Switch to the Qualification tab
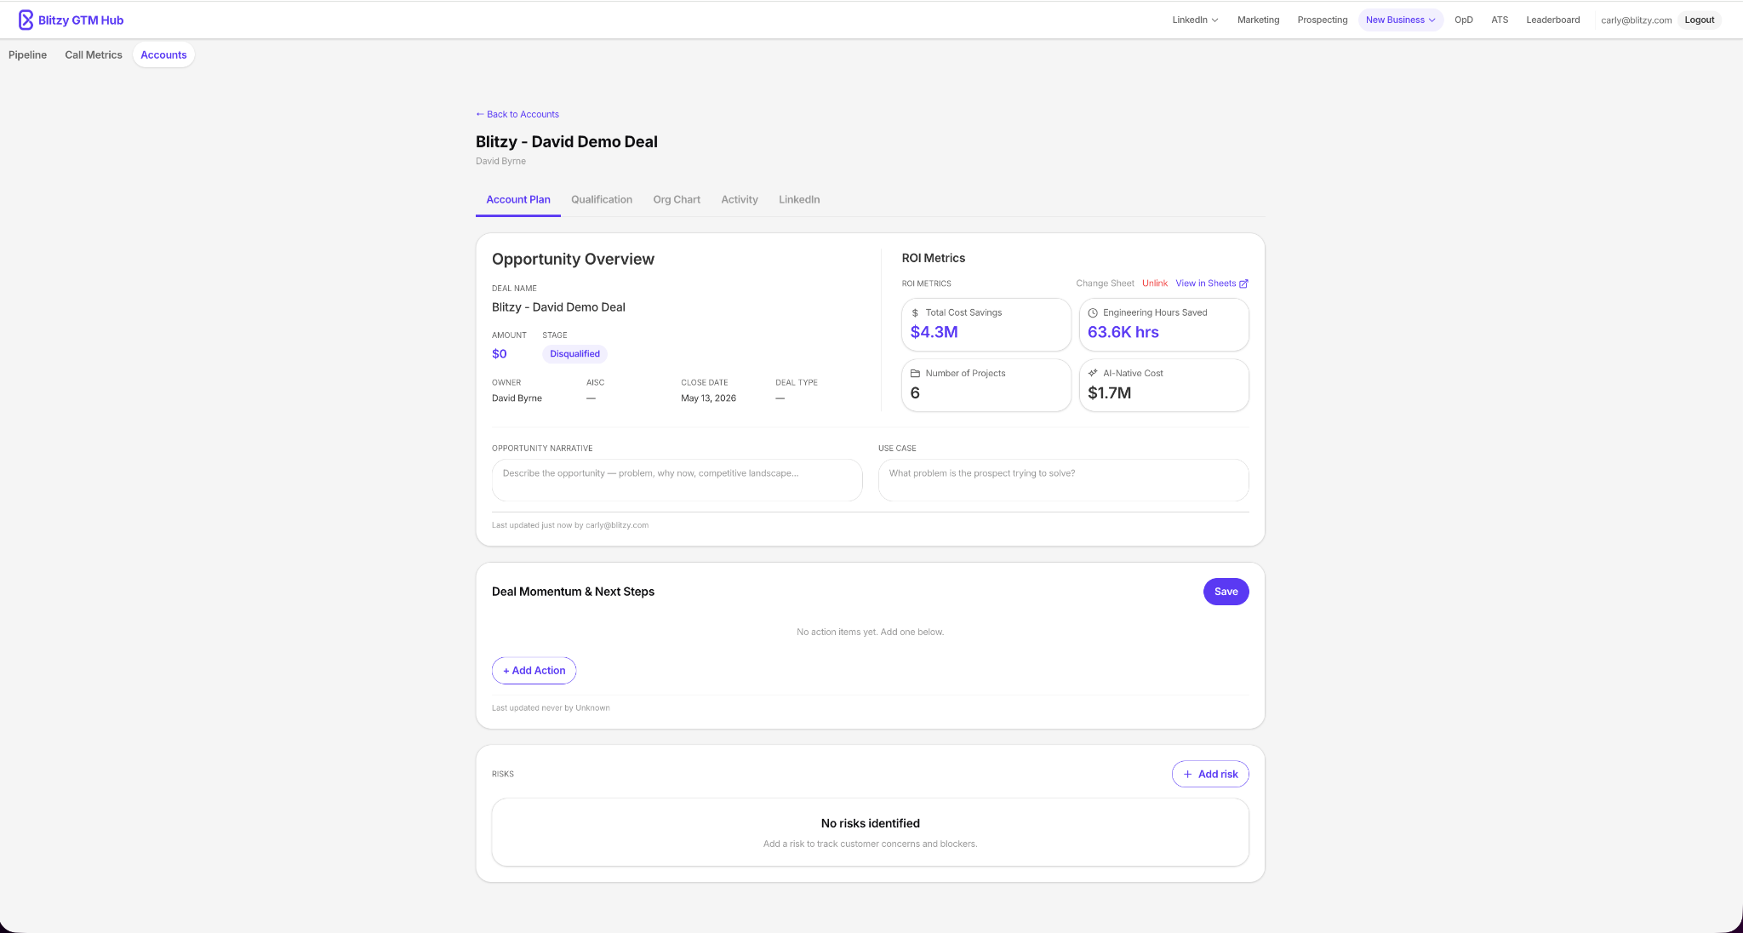 602,199
